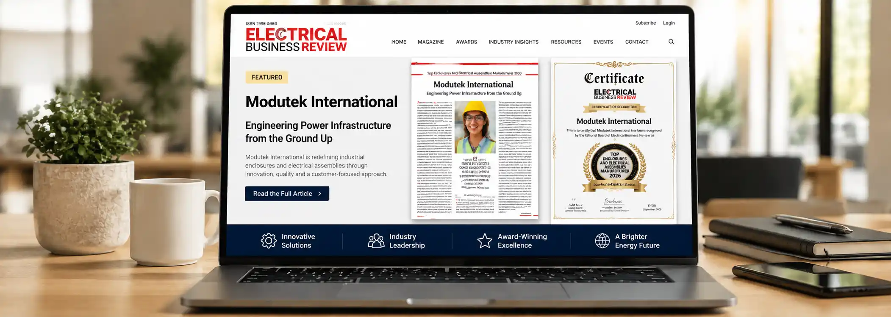Image resolution: width=891 pixels, height=317 pixels.
Task: Click the search magnifier icon
Action: [x=671, y=42]
